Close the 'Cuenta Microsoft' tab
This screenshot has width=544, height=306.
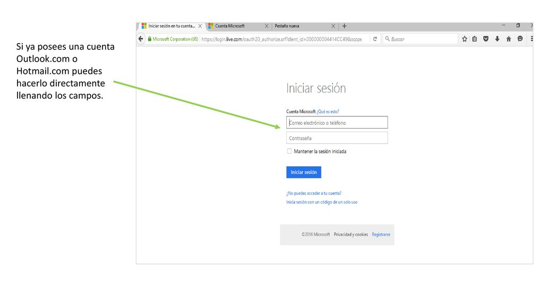pyautogui.click(x=267, y=26)
